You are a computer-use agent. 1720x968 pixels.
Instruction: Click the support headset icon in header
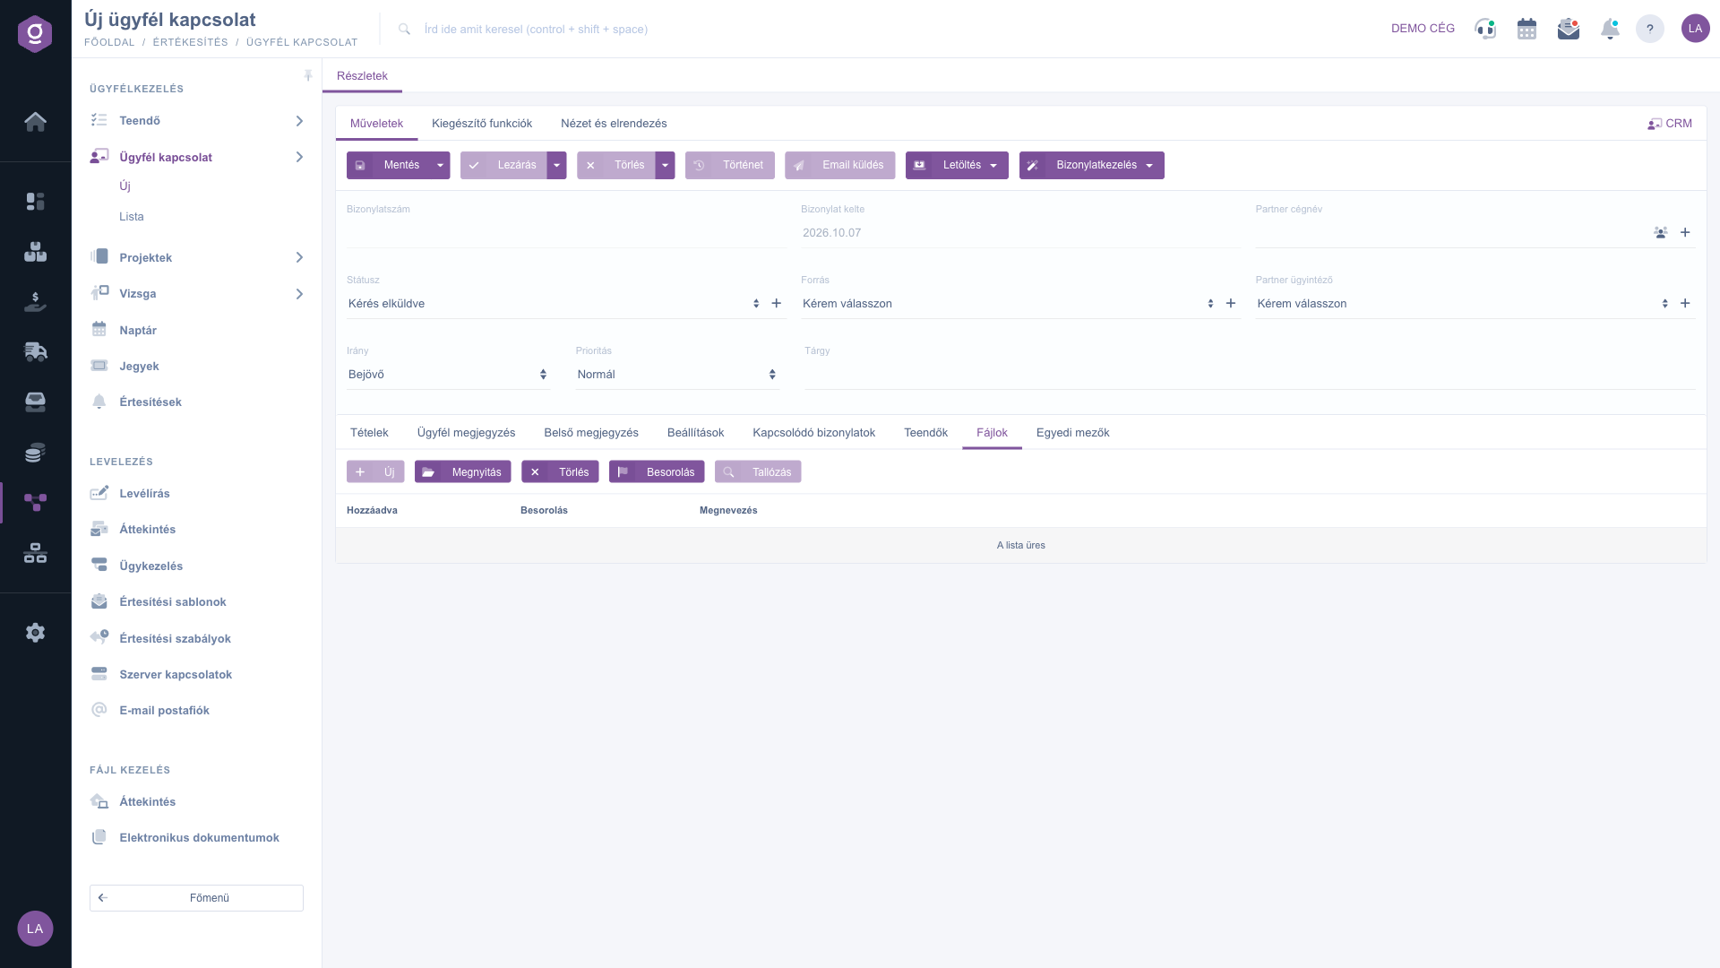point(1485,29)
